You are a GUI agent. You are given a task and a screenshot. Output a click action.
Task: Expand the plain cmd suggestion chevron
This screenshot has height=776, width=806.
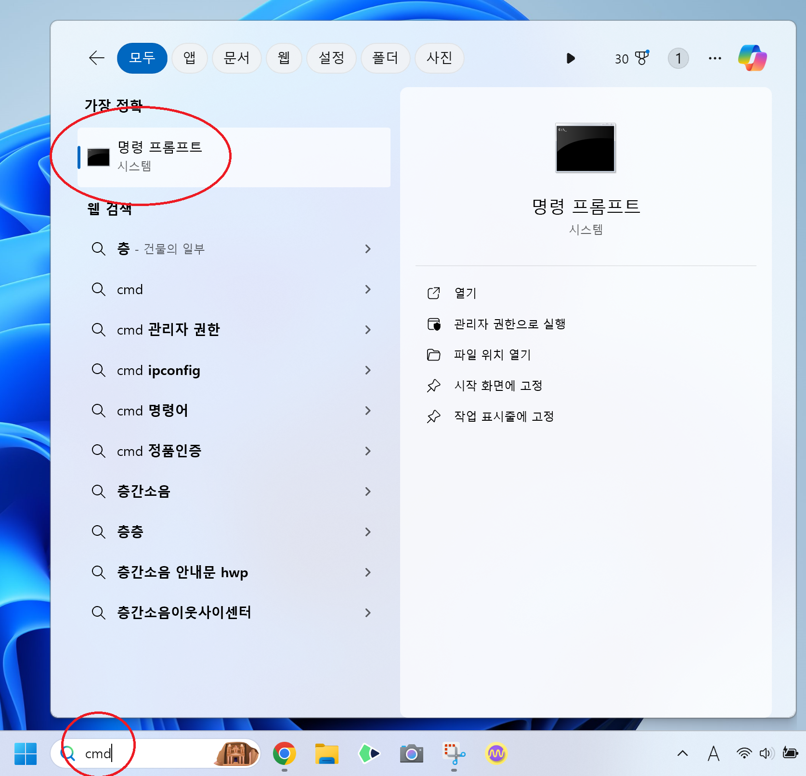point(368,289)
